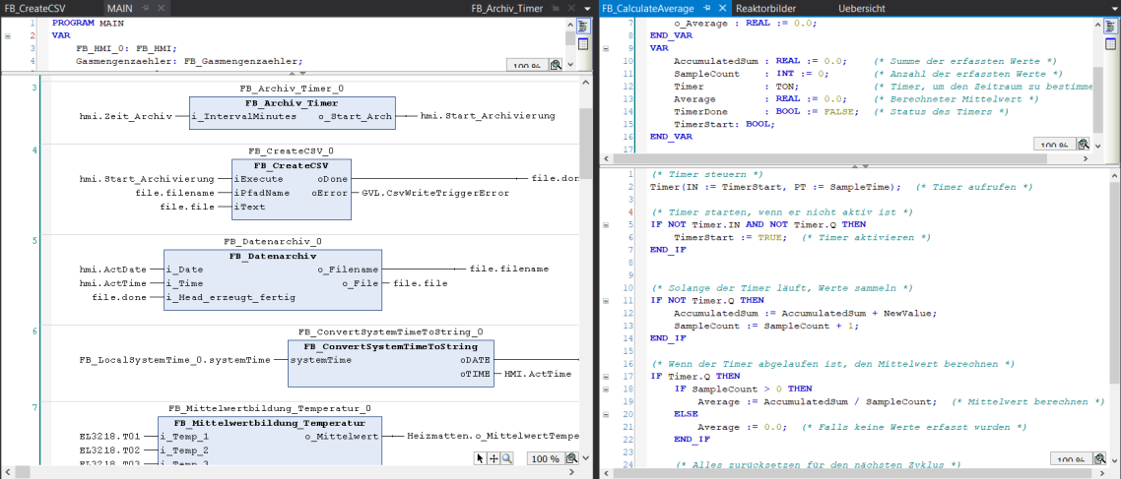Switch right declaration editor to textual view
This screenshot has height=479, width=1121.
pos(1110,28)
